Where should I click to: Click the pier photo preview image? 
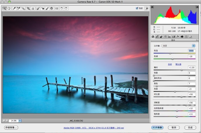pyautogui.click(x=75, y=65)
